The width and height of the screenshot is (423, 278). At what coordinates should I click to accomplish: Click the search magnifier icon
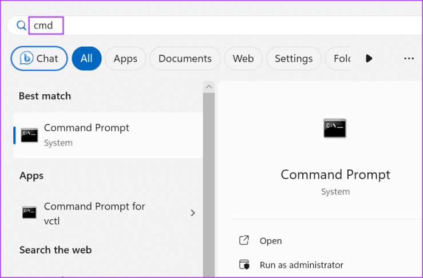point(21,25)
